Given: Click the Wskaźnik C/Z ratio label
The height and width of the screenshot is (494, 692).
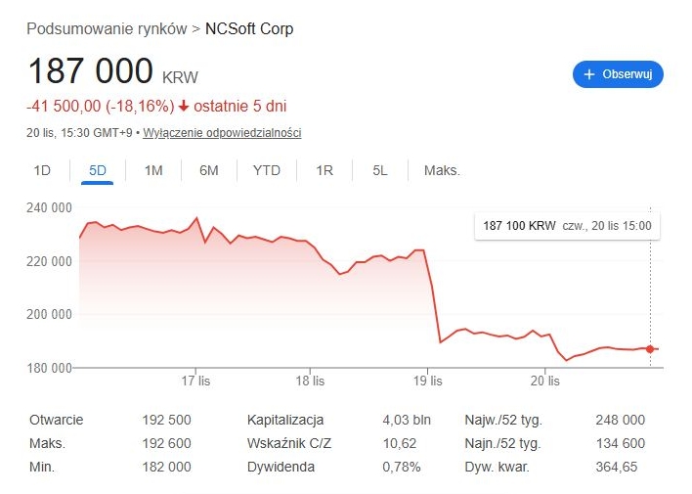Looking at the screenshot, I should [x=290, y=443].
